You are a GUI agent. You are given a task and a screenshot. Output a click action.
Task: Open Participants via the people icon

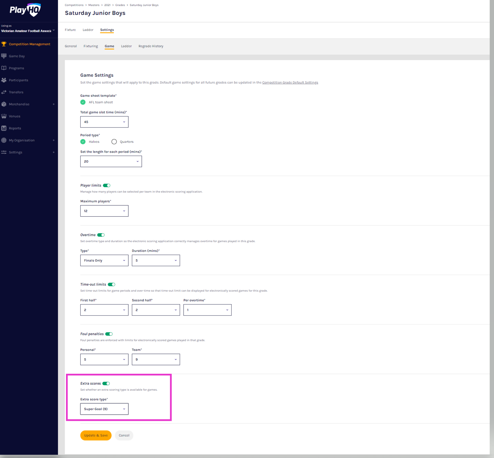click(4, 80)
